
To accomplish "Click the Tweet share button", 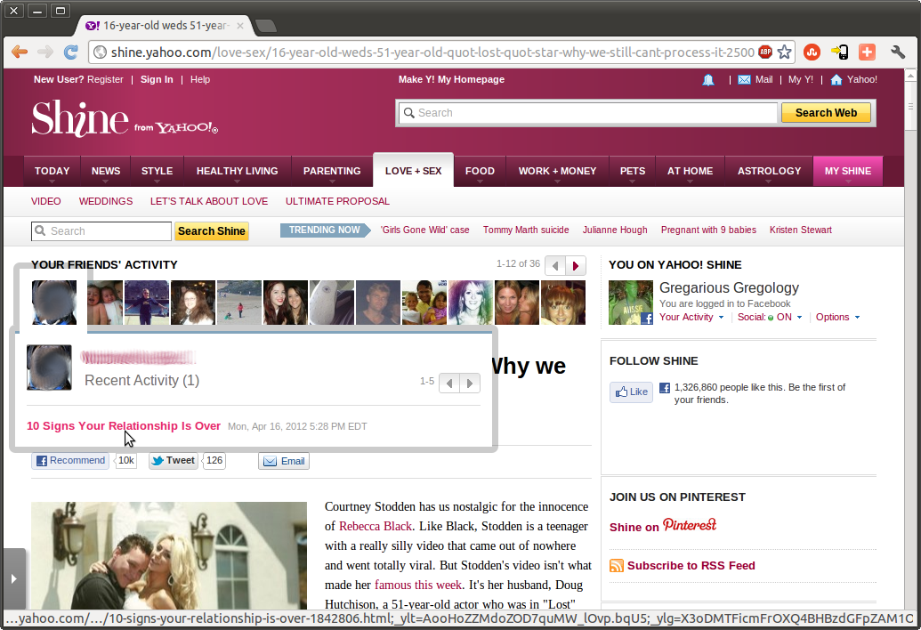I will pos(174,461).
